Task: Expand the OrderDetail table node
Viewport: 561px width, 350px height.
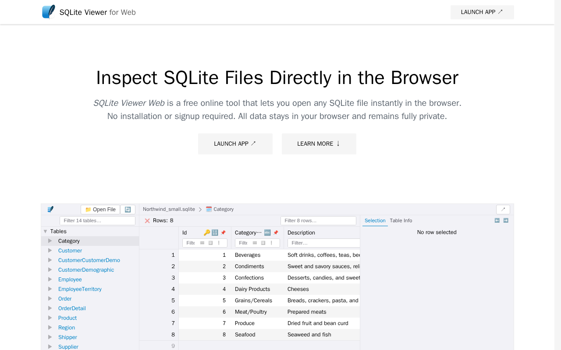Action: pos(50,308)
